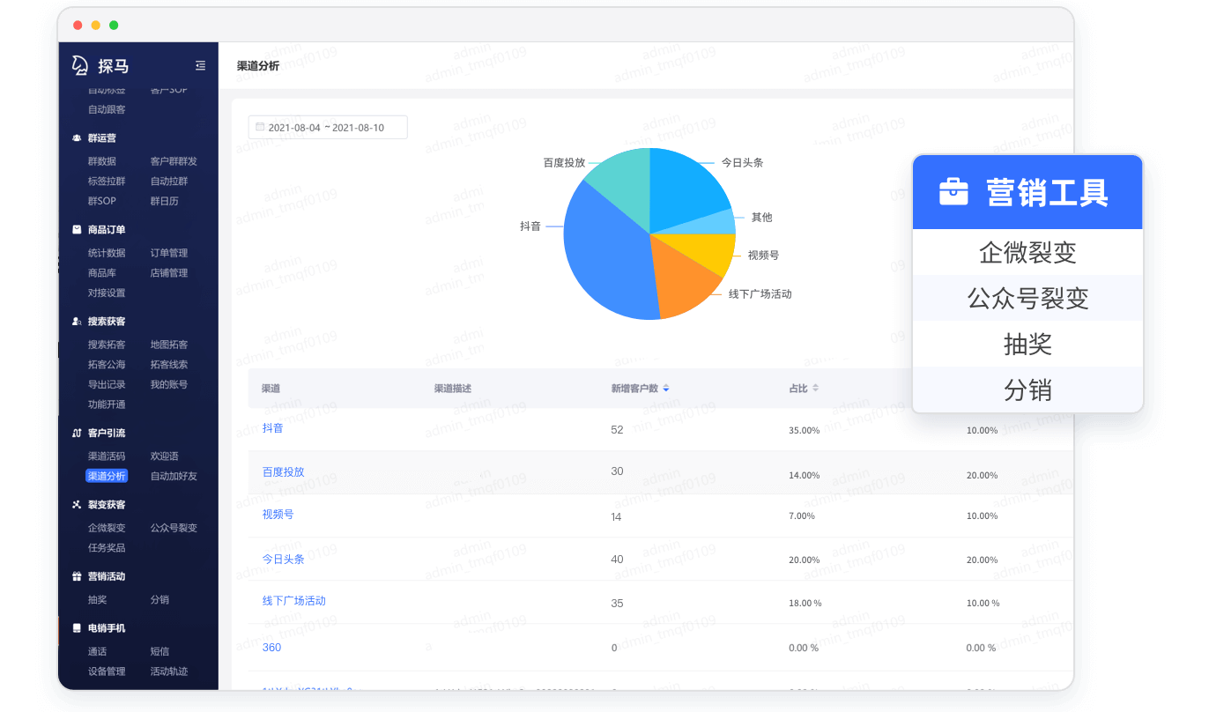Screen dimensions: 1209x712
Task: Open 自动加好友 in the sidebar
Action: click(x=174, y=476)
